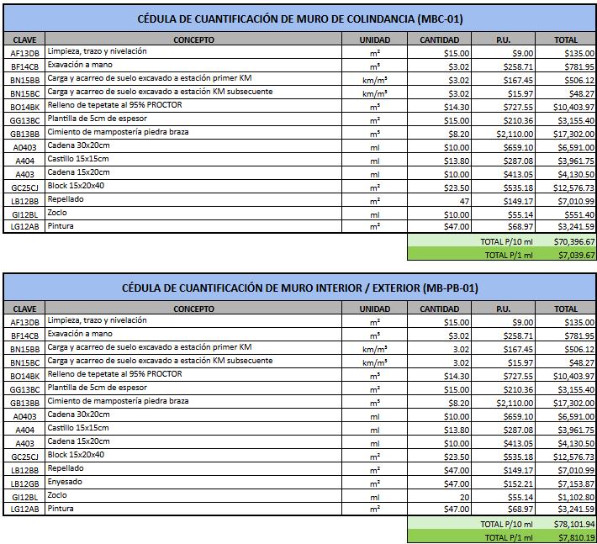Click TOTAL header in the MB-PB-01 table
597x544 pixels.
(566, 309)
